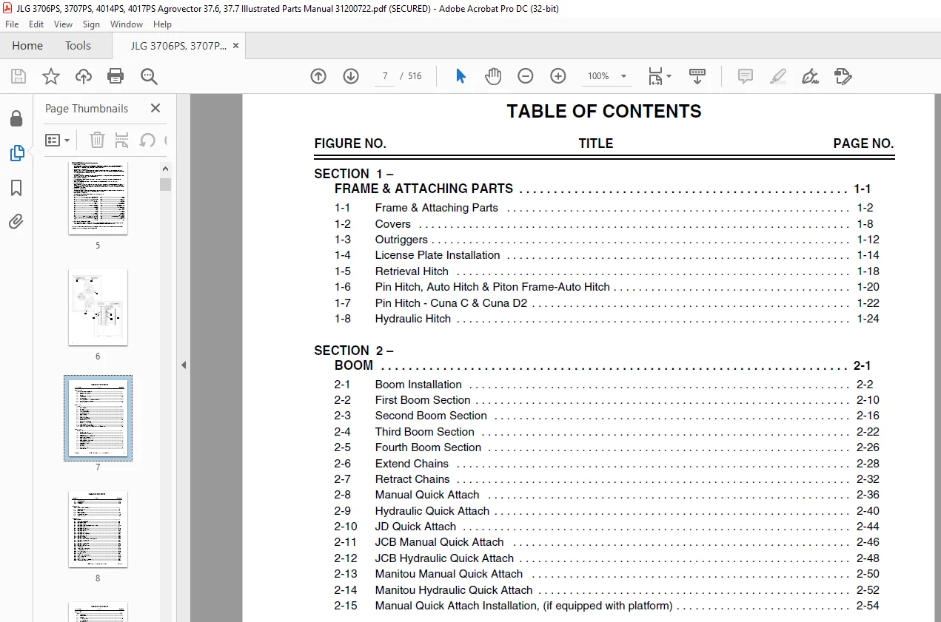Open the find text magnifier tool

point(149,76)
